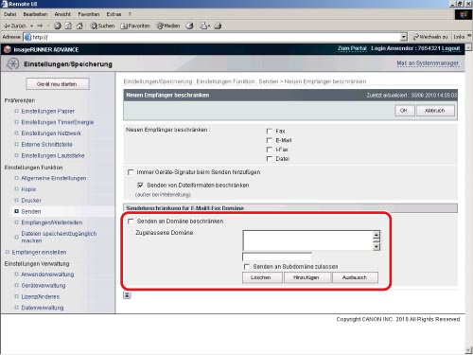This screenshot has height=355, width=473.
Task: Click the browser Home icon
Action: [x=79, y=26]
